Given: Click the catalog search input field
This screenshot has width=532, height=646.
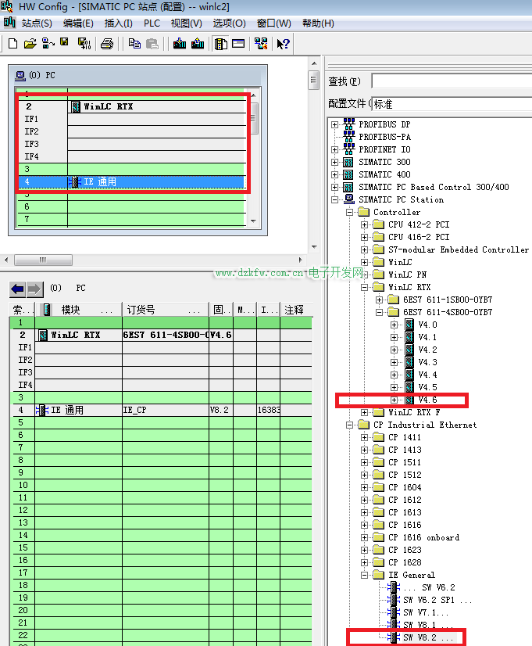Looking at the screenshot, I should 451,81.
